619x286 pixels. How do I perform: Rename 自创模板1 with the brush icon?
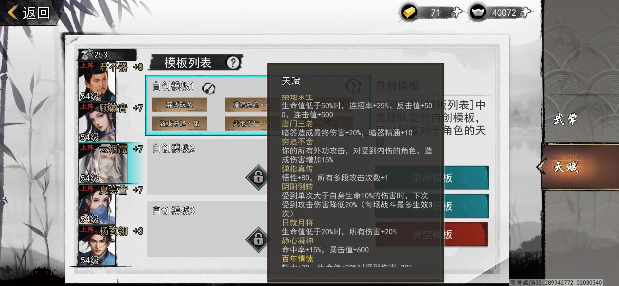point(208,88)
